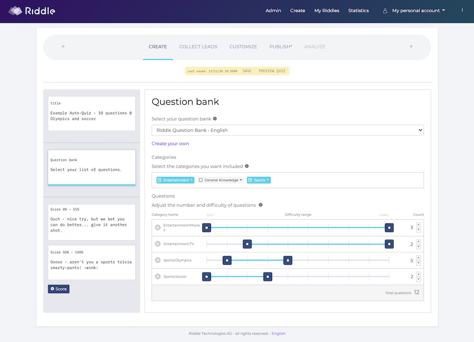The width and height of the screenshot is (474, 342).
Task: Expand the General Knowledge subcategory dropdown arrow
Action: 241,180
